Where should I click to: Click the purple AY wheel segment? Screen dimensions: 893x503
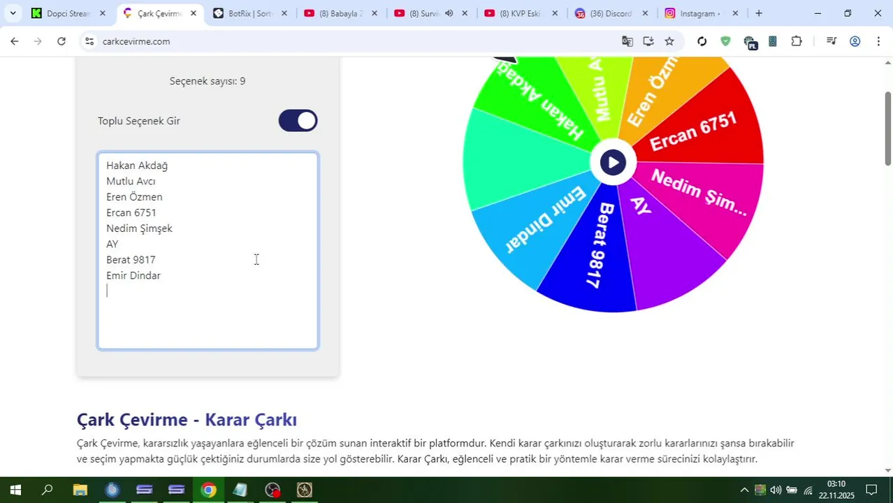664,245
